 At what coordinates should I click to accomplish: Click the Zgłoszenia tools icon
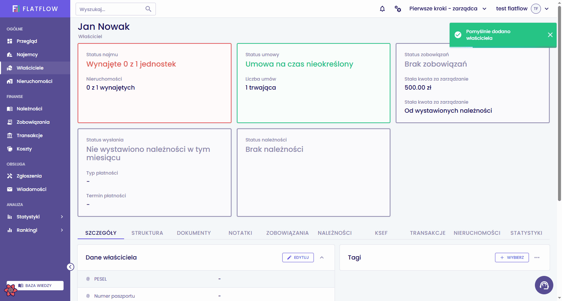coord(10,176)
